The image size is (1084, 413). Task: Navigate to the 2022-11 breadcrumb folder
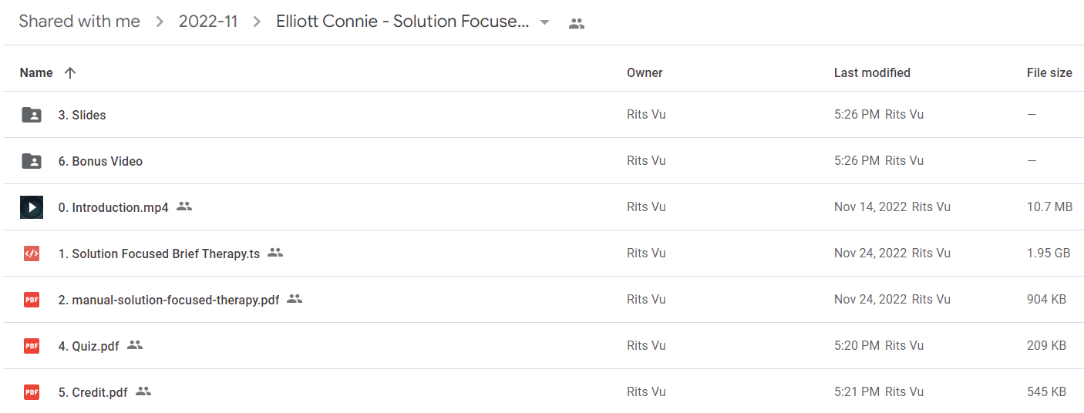tap(208, 22)
